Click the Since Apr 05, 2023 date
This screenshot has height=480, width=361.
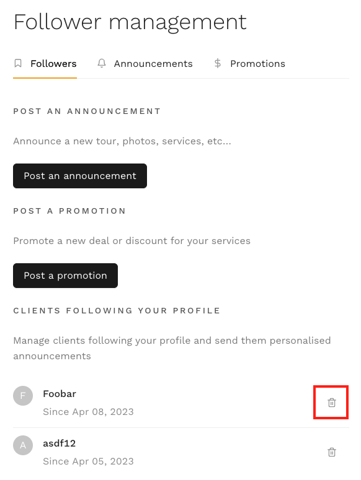(88, 461)
